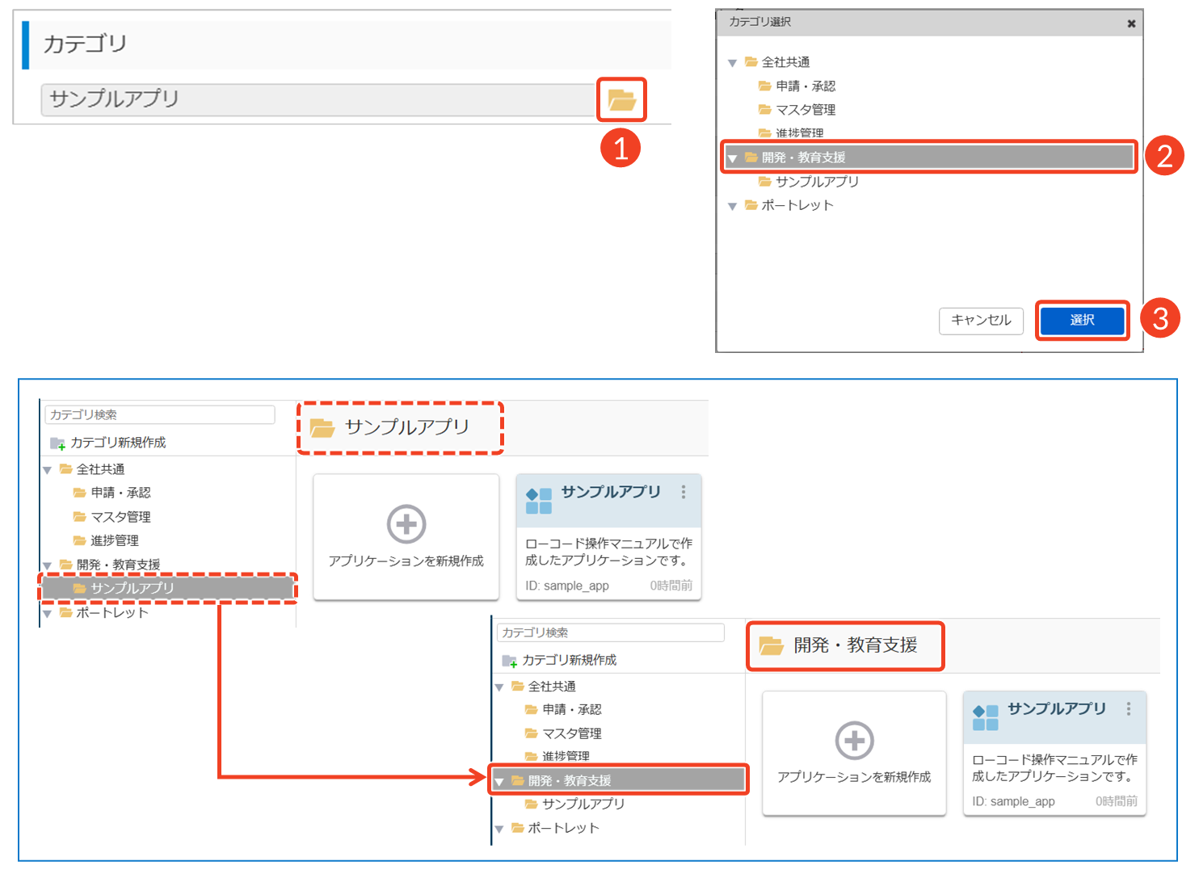Click plus icon in panel with dashed サンプルアプリ header
This screenshot has height=878, width=1199.
406,524
